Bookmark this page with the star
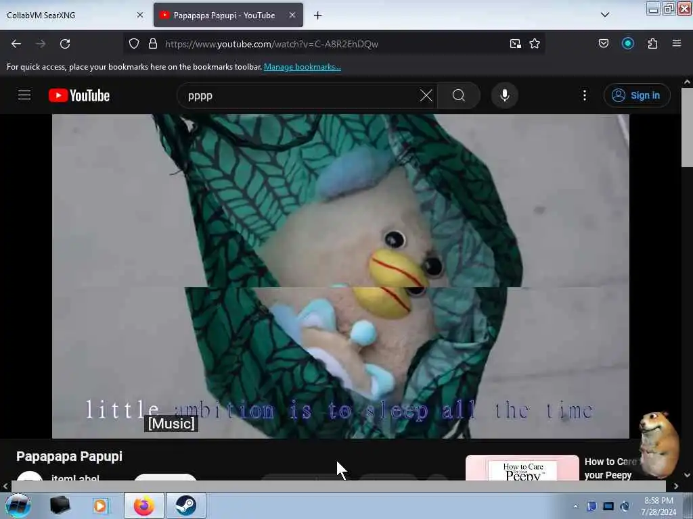This screenshot has width=693, height=519. coord(535,43)
